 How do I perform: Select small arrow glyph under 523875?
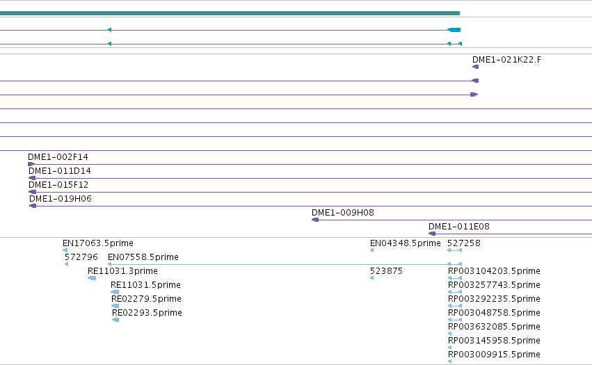click(x=372, y=278)
